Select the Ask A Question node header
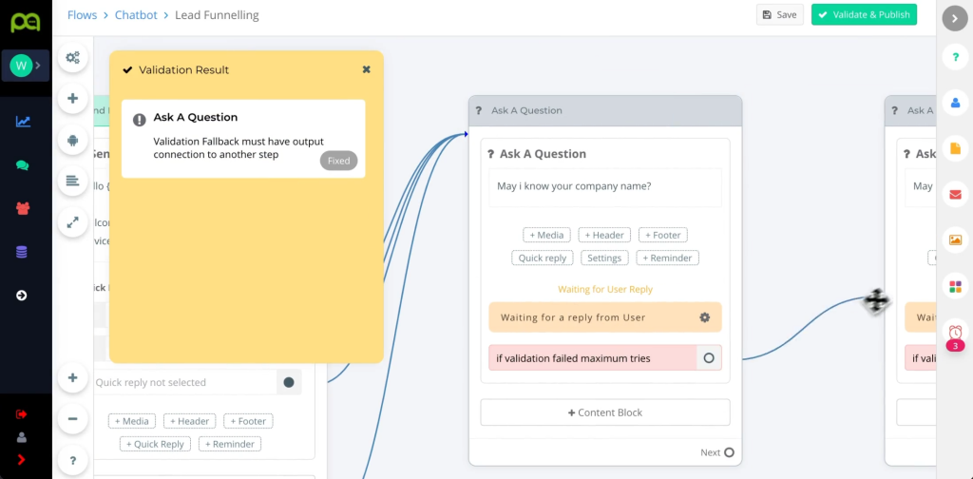 point(605,110)
